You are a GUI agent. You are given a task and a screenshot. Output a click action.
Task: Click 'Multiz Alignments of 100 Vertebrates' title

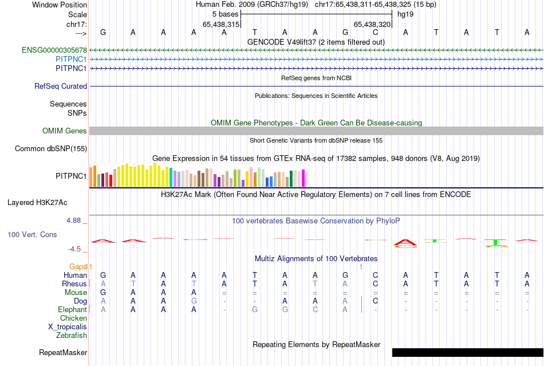click(316, 259)
